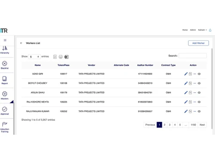This screenshot has width=215, height=161.
Task: View details of AZAD GIRI with the eye icon
Action: [199, 74]
